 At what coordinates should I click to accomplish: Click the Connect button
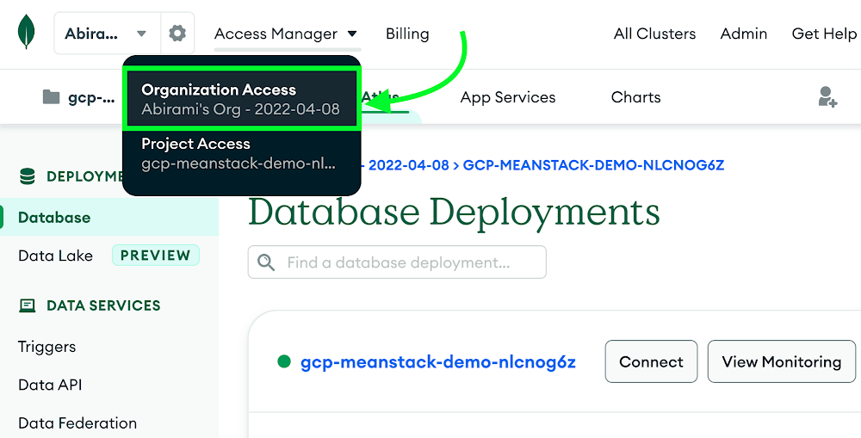[x=651, y=361]
